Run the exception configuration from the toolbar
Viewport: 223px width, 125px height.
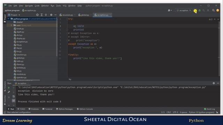click(x=195, y=11)
